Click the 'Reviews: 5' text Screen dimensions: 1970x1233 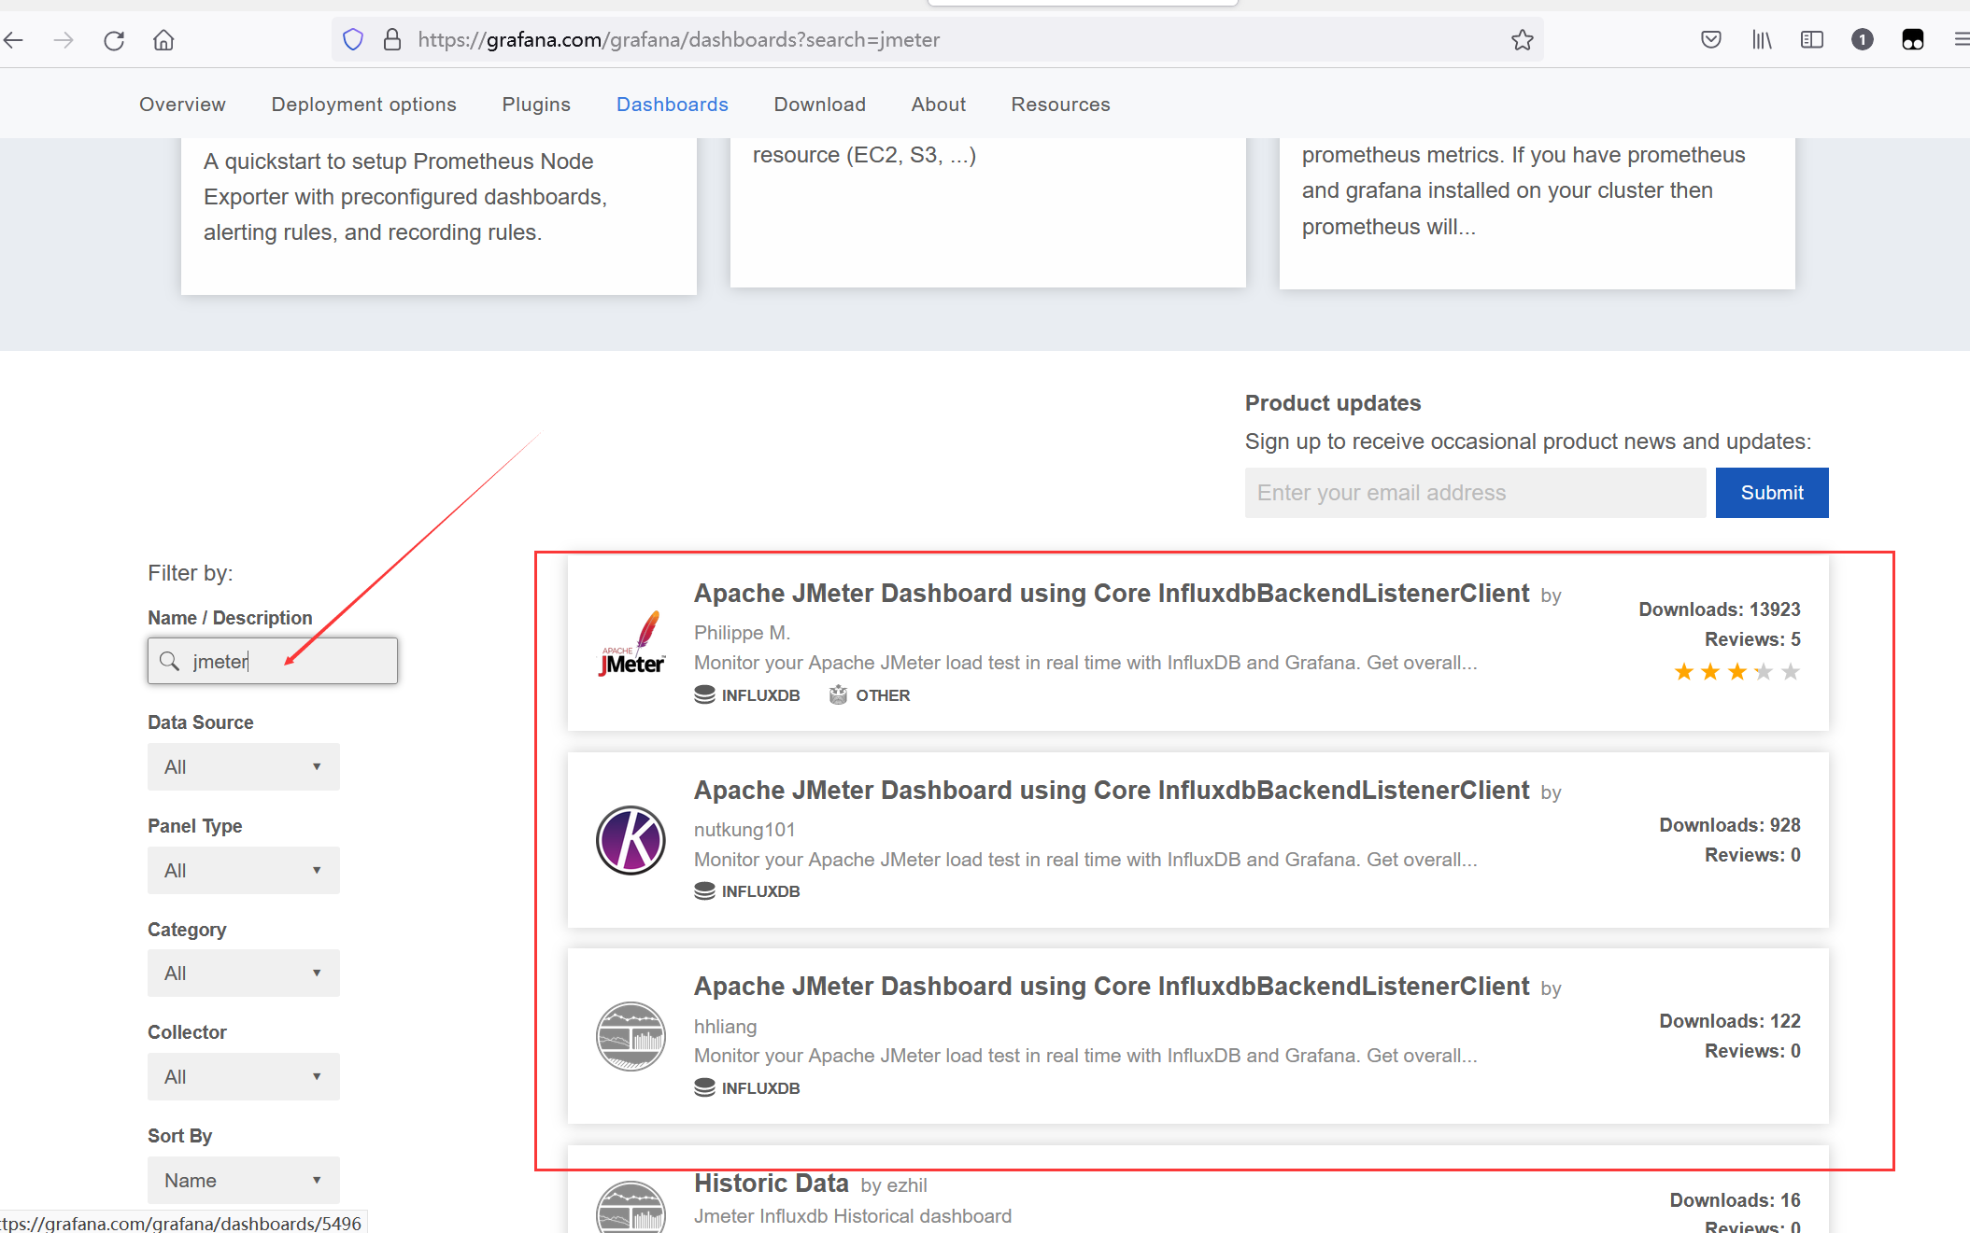click(1752, 639)
